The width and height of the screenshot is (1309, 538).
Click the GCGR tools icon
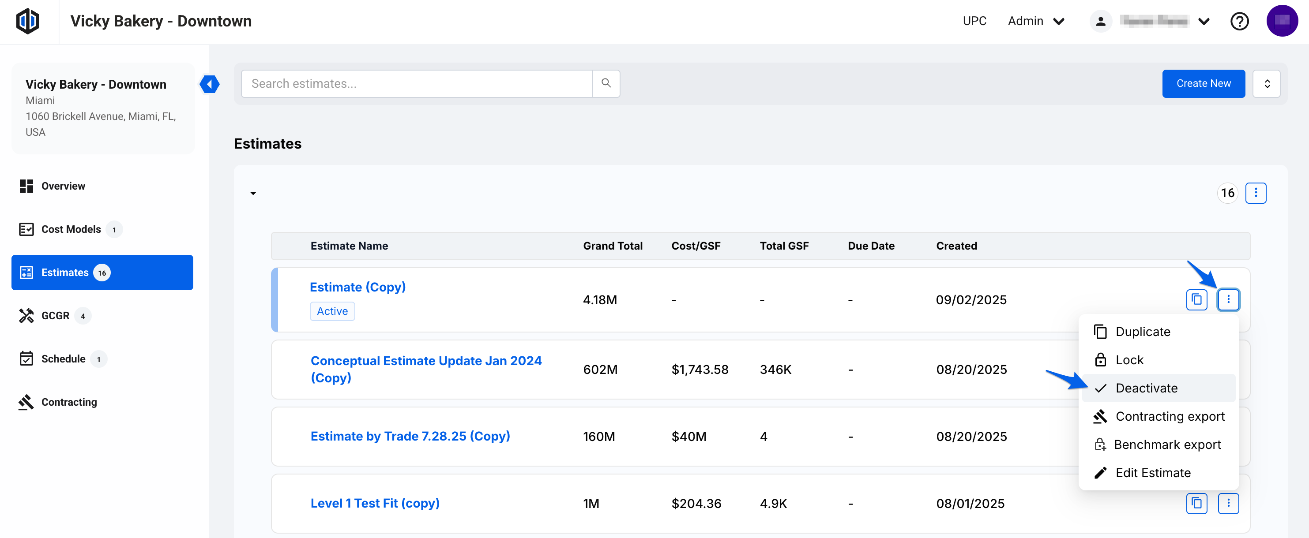coord(26,316)
